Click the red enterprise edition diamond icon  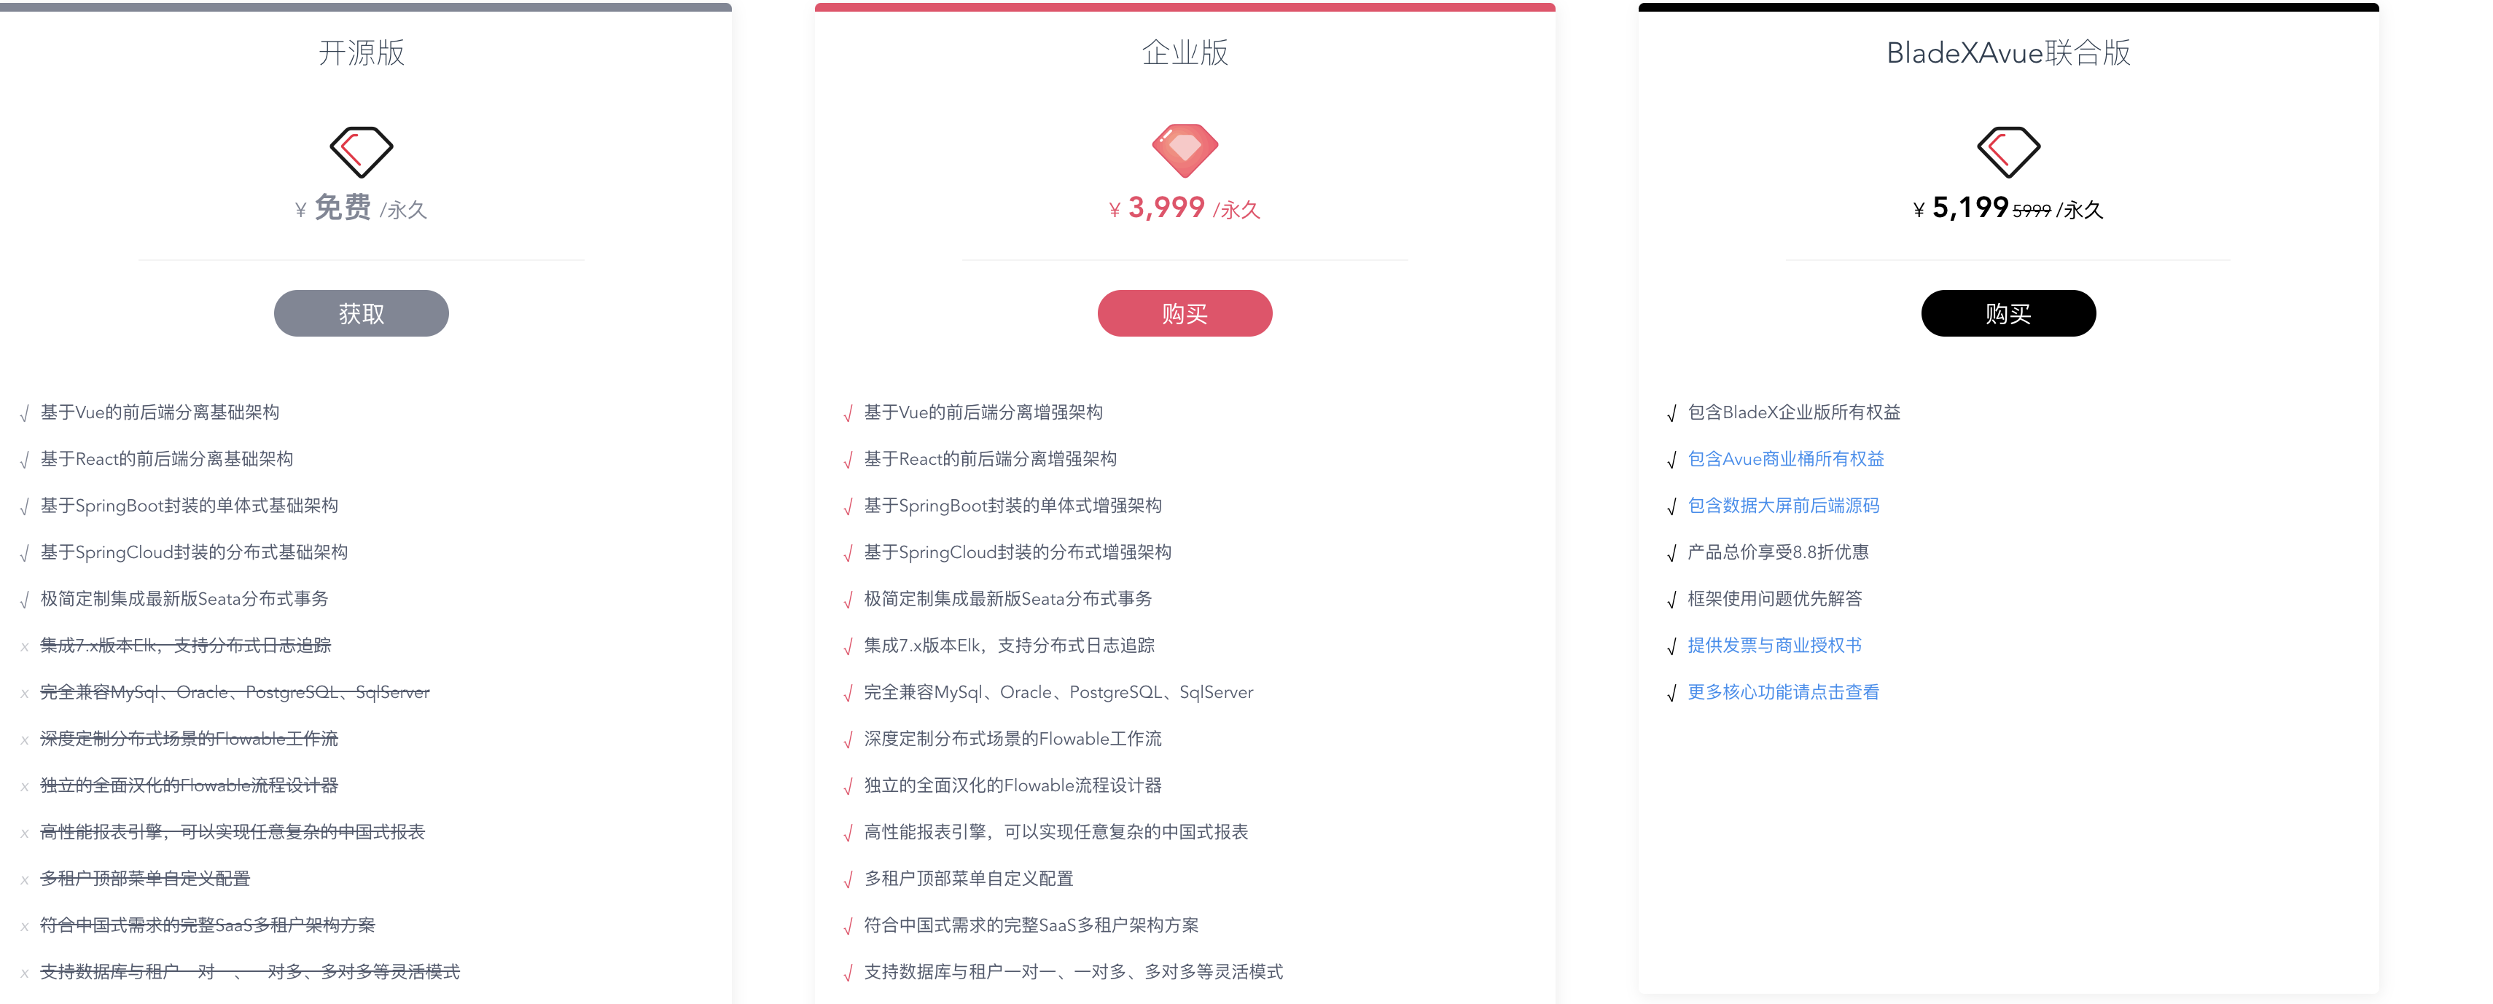coord(1185,151)
